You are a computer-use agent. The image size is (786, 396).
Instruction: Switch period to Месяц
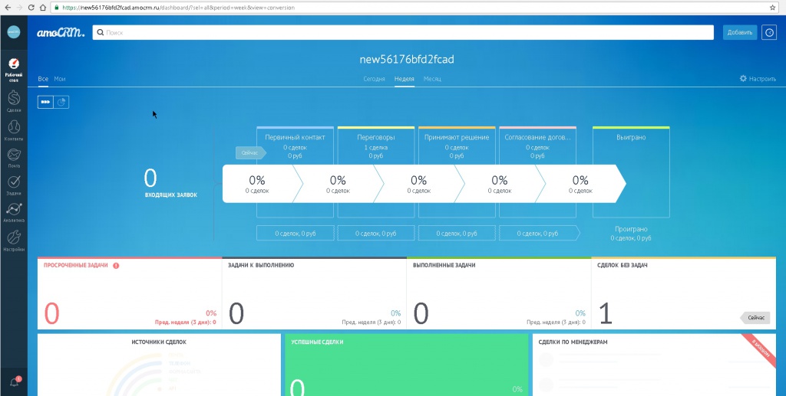click(x=432, y=79)
